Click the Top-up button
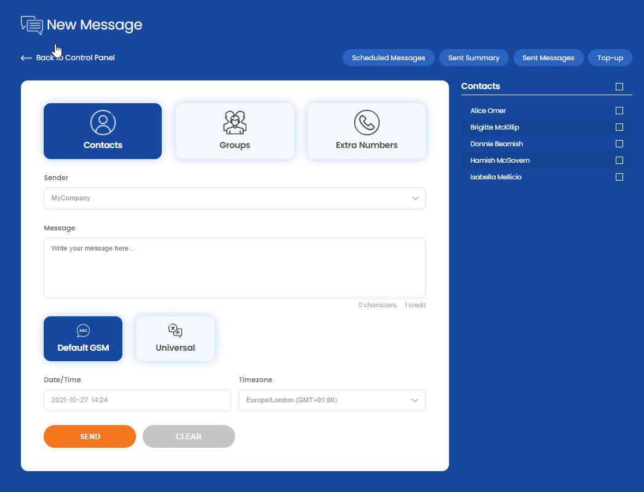The width and height of the screenshot is (644, 492). tap(610, 58)
